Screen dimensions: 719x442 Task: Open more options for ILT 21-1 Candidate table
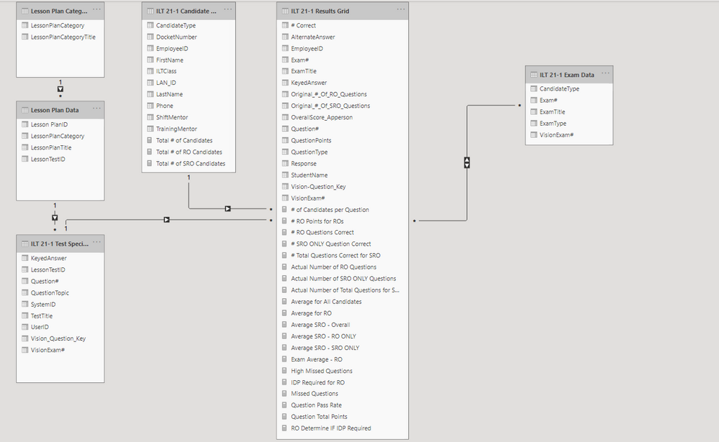pyautogui.click(x=228, y=9)
